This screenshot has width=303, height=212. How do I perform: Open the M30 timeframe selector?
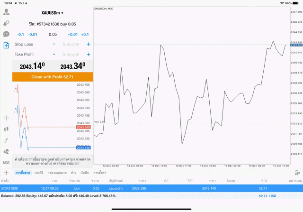pyautogui.click(x=6, y=163)
